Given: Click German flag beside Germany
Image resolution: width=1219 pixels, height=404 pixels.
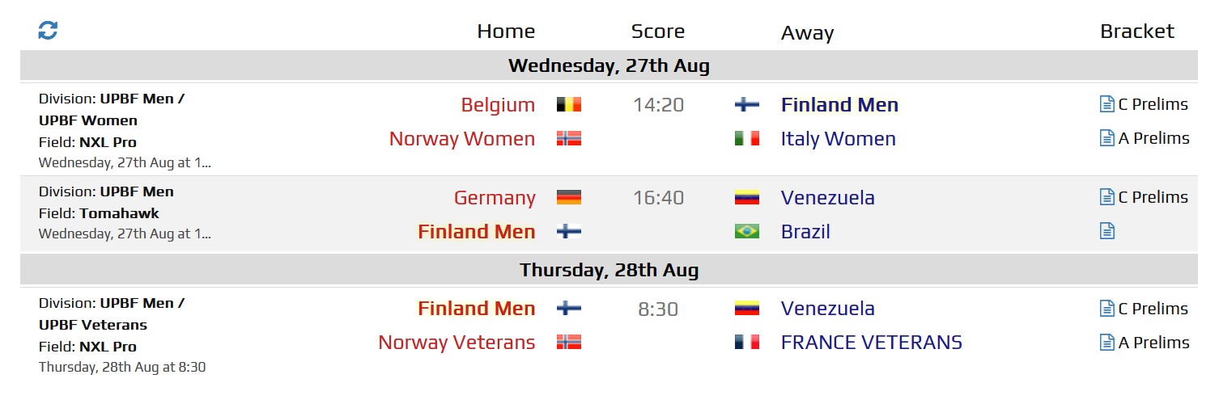Looking at the screenshot, I should [569, 197].
